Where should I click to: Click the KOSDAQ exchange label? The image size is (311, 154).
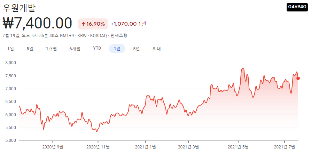click(x=98, y=36)
